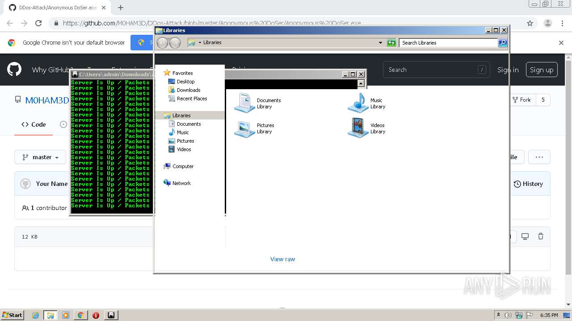Click the red Opera taskbar icon
This screenshot has width=572, height=321.
click(x=96, y=315)
